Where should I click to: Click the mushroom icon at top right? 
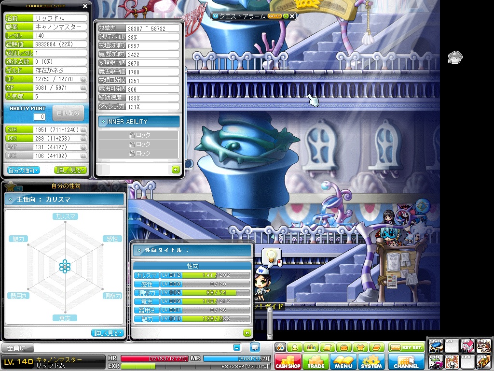455,57
